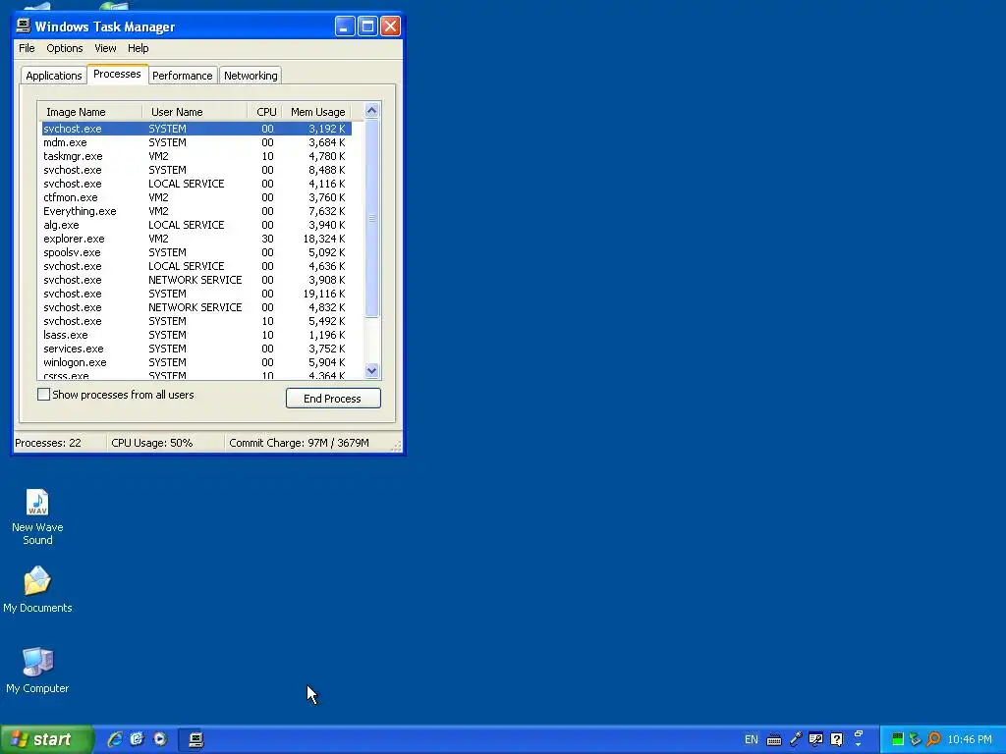Viewport: 1006px width, 754px height.
Task: Sort by Mem Usage column header
Action: [316, 112]
